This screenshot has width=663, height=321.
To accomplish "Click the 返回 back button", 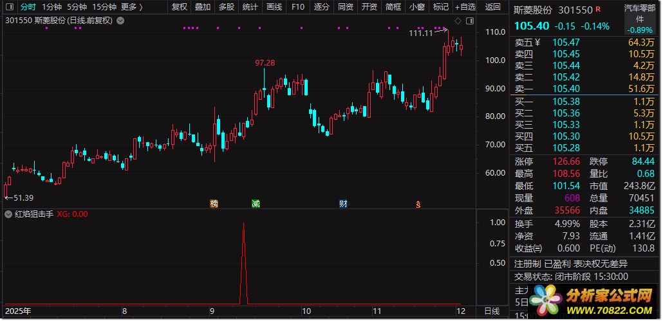I will 492,7.
